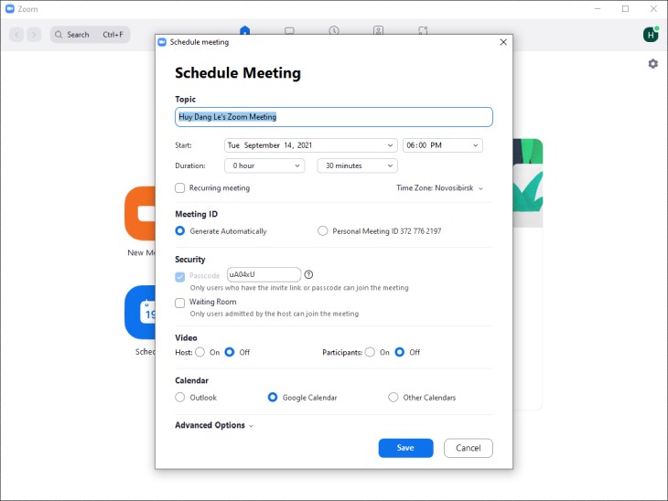Screen dimensions: 668x501
Task: Open the 30 minutes duration dropdown
Action: pyautogui.click(x=356, y=165)
